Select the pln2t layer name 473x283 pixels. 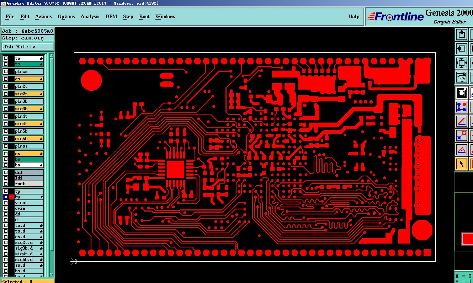29,86
